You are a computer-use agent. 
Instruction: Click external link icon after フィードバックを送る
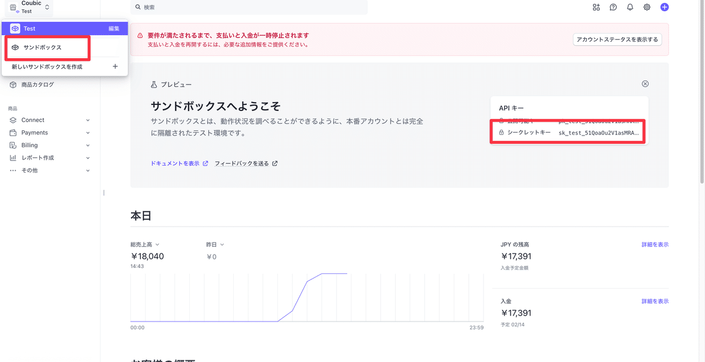pos(275,164)
